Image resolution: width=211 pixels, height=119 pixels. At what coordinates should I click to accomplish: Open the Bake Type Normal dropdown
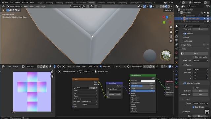click(200, 61)
